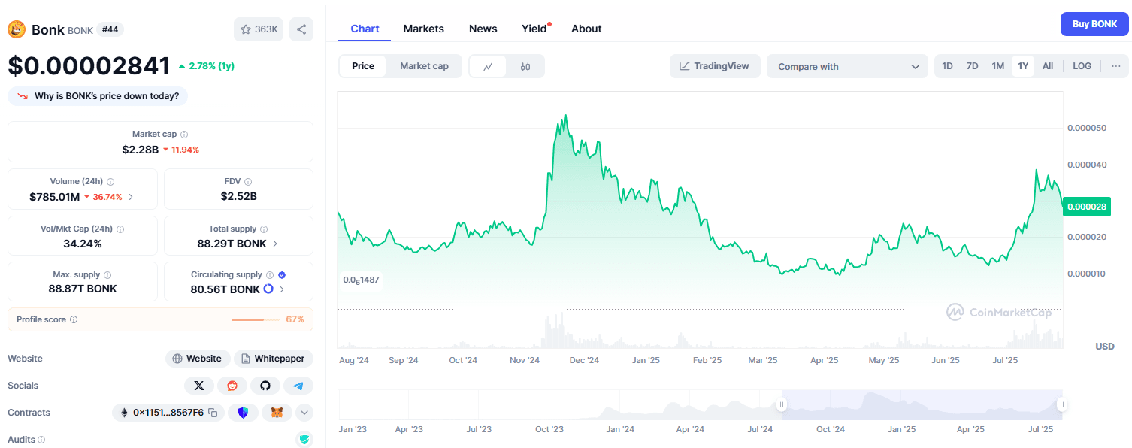This screenshot has height=448, width=1132.
Task: Select the Market cap toggle
Action: 424,66
